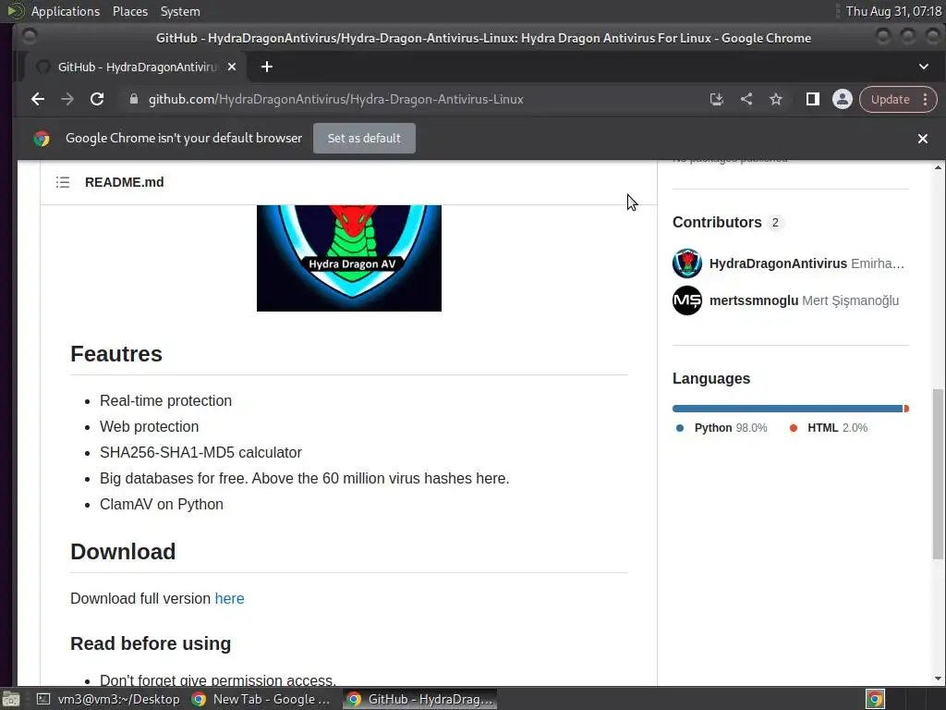Click the GitHub HydraDrag taskbar entry

(420, 699)
